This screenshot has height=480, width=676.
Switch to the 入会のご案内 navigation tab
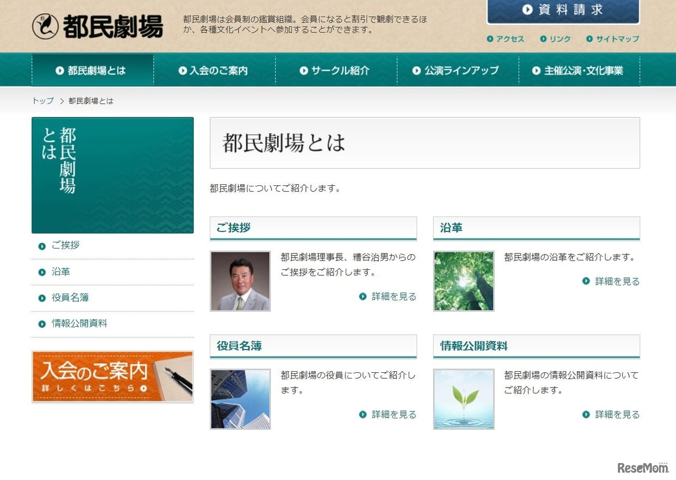tap(214, 70)
